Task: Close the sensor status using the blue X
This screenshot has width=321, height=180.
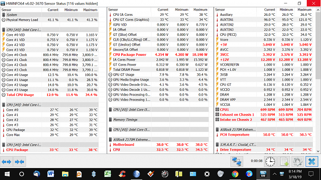Action: click(x=312, y=161)
